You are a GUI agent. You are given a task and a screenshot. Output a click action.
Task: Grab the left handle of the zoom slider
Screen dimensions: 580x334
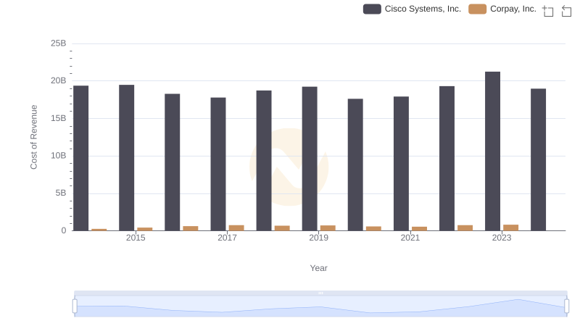click(75, 306)
